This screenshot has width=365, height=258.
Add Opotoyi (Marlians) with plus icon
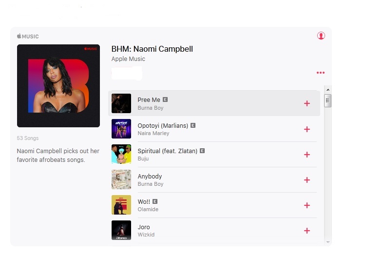(x=307, y=129)
